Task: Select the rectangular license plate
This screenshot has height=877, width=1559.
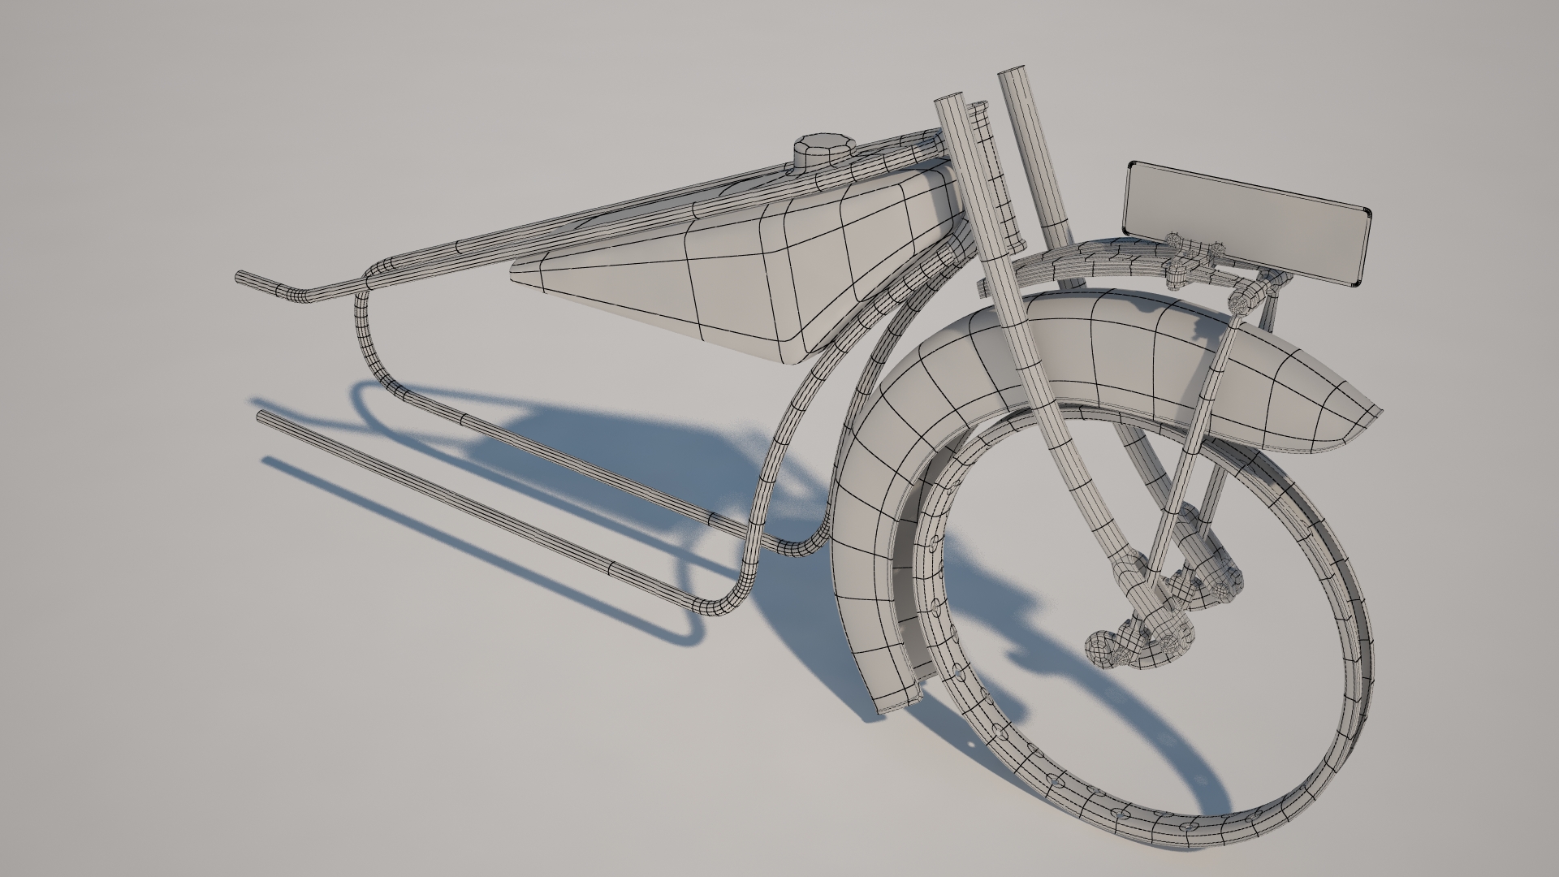Action: 1245,220
